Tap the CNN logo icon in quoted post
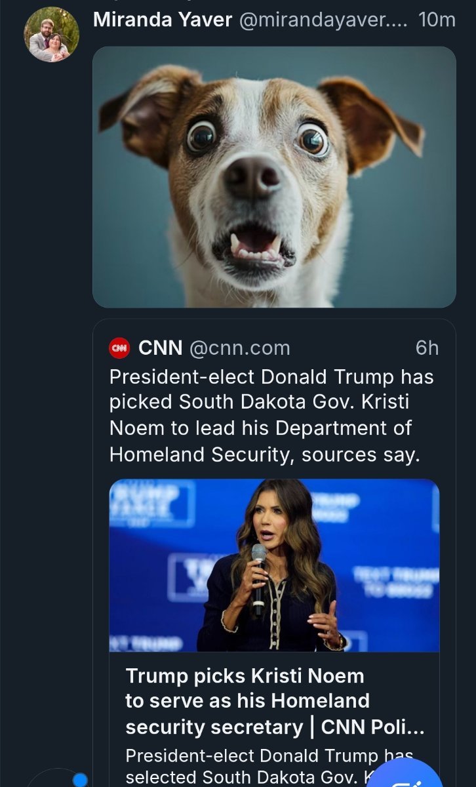This screenshot has width=476, height=787. pyautogui.click(x=119, y=348)
